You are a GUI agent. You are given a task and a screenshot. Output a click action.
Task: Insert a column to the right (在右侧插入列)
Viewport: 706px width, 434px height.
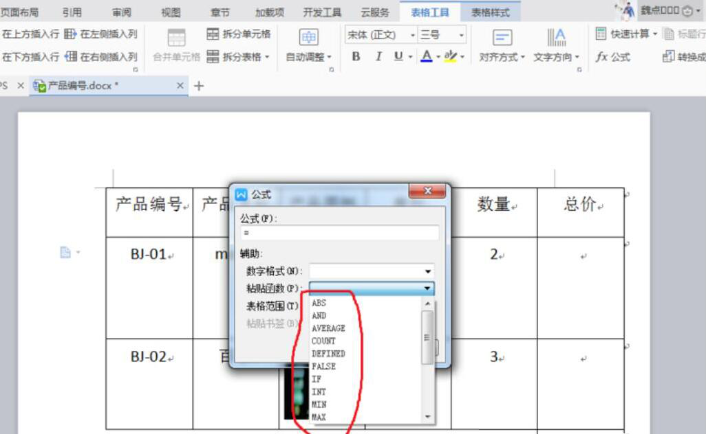point(100,57)
